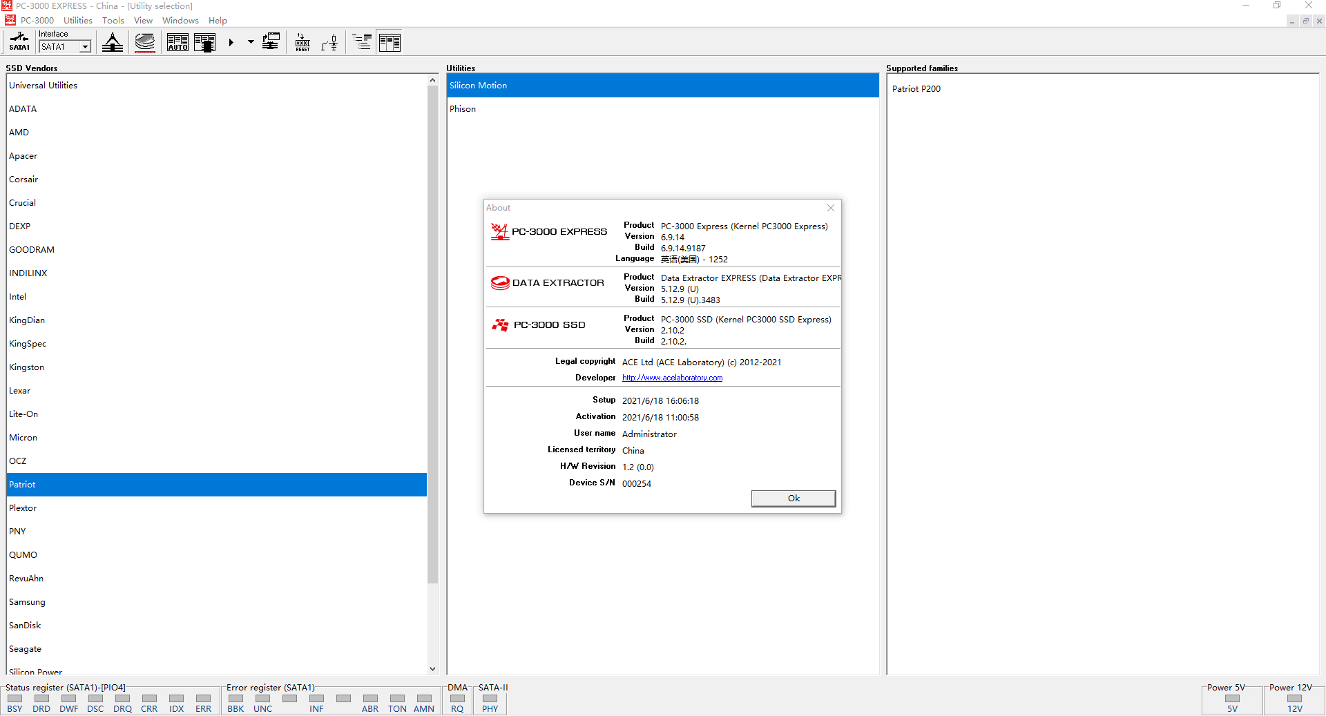This screenshot has height=716, width=1326.
Task: Toggle the Power 5V indicator
Action: tap(1233, 699)
